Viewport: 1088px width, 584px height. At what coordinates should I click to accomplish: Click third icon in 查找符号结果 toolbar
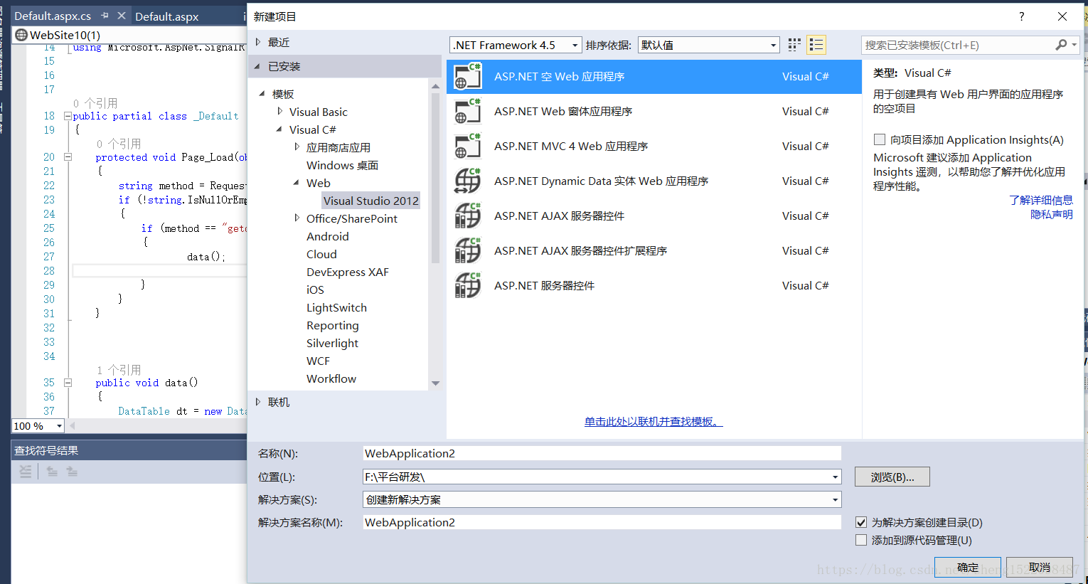(x=72, y=471)
